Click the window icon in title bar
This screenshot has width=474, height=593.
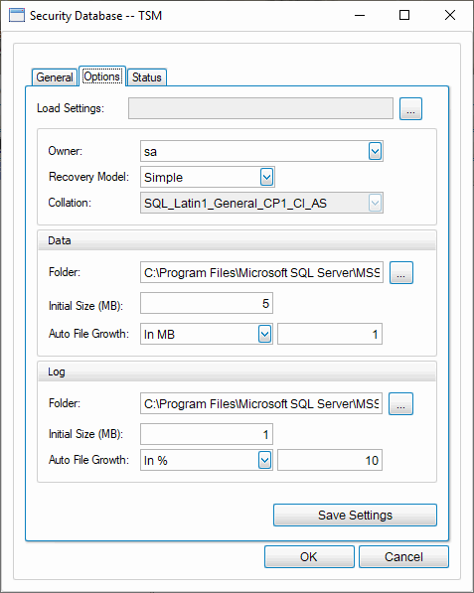pos(16,16)
